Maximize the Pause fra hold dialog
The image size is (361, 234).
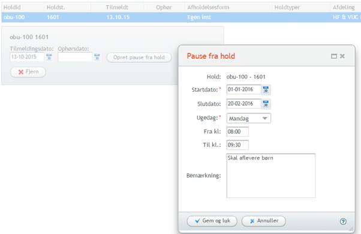pos(334,56)
